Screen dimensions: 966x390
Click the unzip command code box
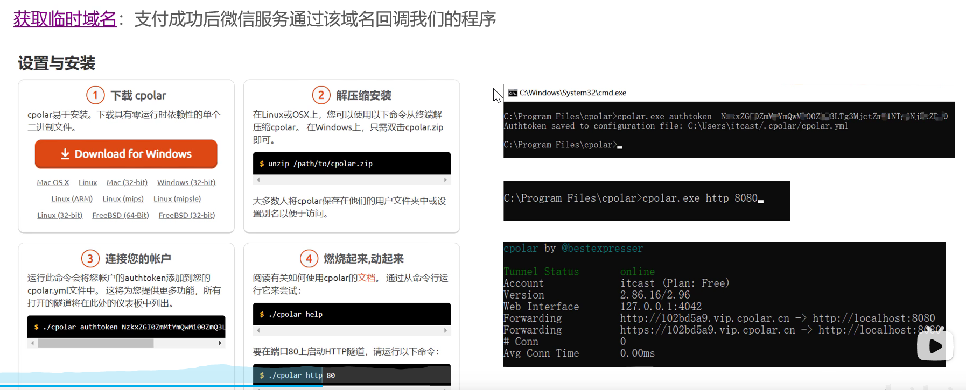352,164
